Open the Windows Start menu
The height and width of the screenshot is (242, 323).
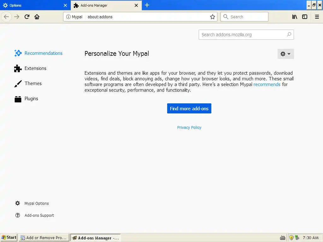coord(9,238)
